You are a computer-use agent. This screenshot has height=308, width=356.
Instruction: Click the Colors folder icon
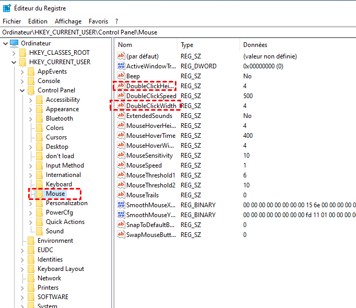(x=39, y=128)
